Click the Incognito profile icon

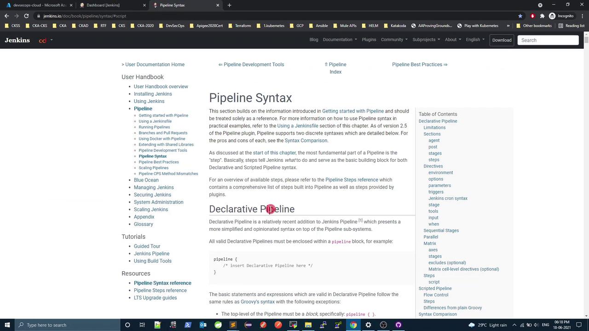[561, 16]
